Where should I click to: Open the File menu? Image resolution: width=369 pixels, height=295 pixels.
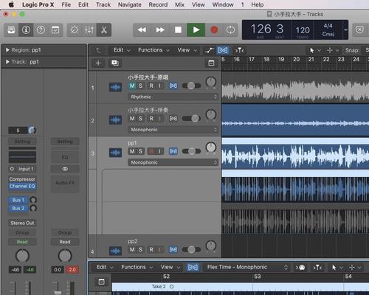(x=66, y=4)
